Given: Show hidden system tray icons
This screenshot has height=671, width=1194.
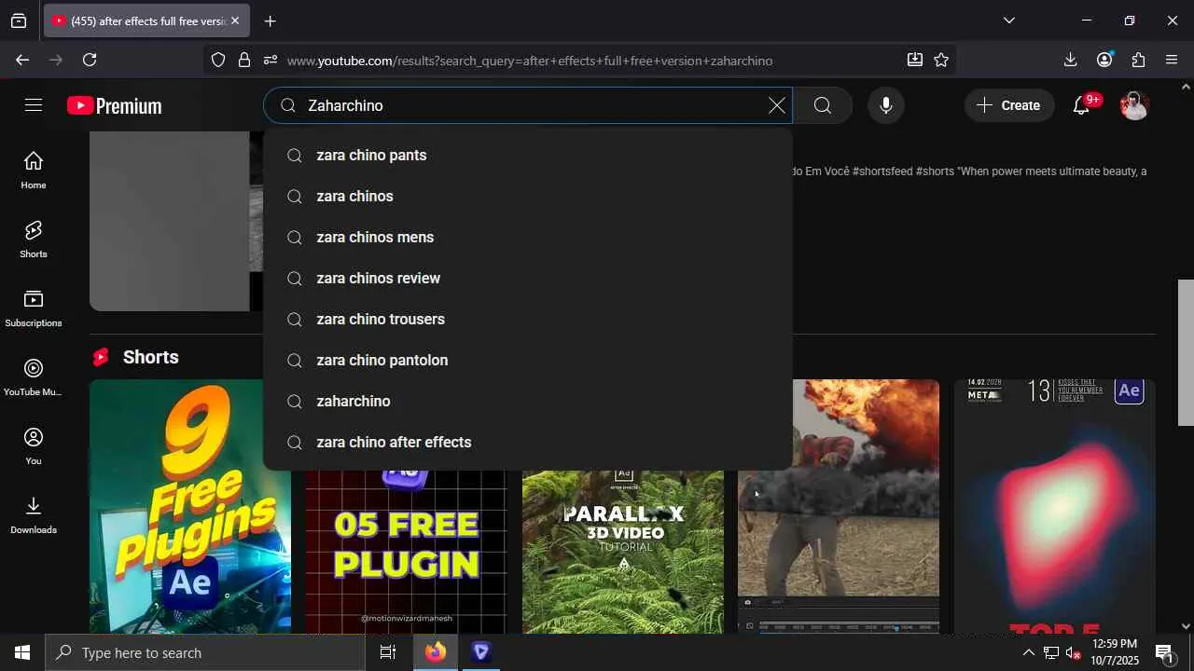Looking at the screenshot, I should (1028, 652).
